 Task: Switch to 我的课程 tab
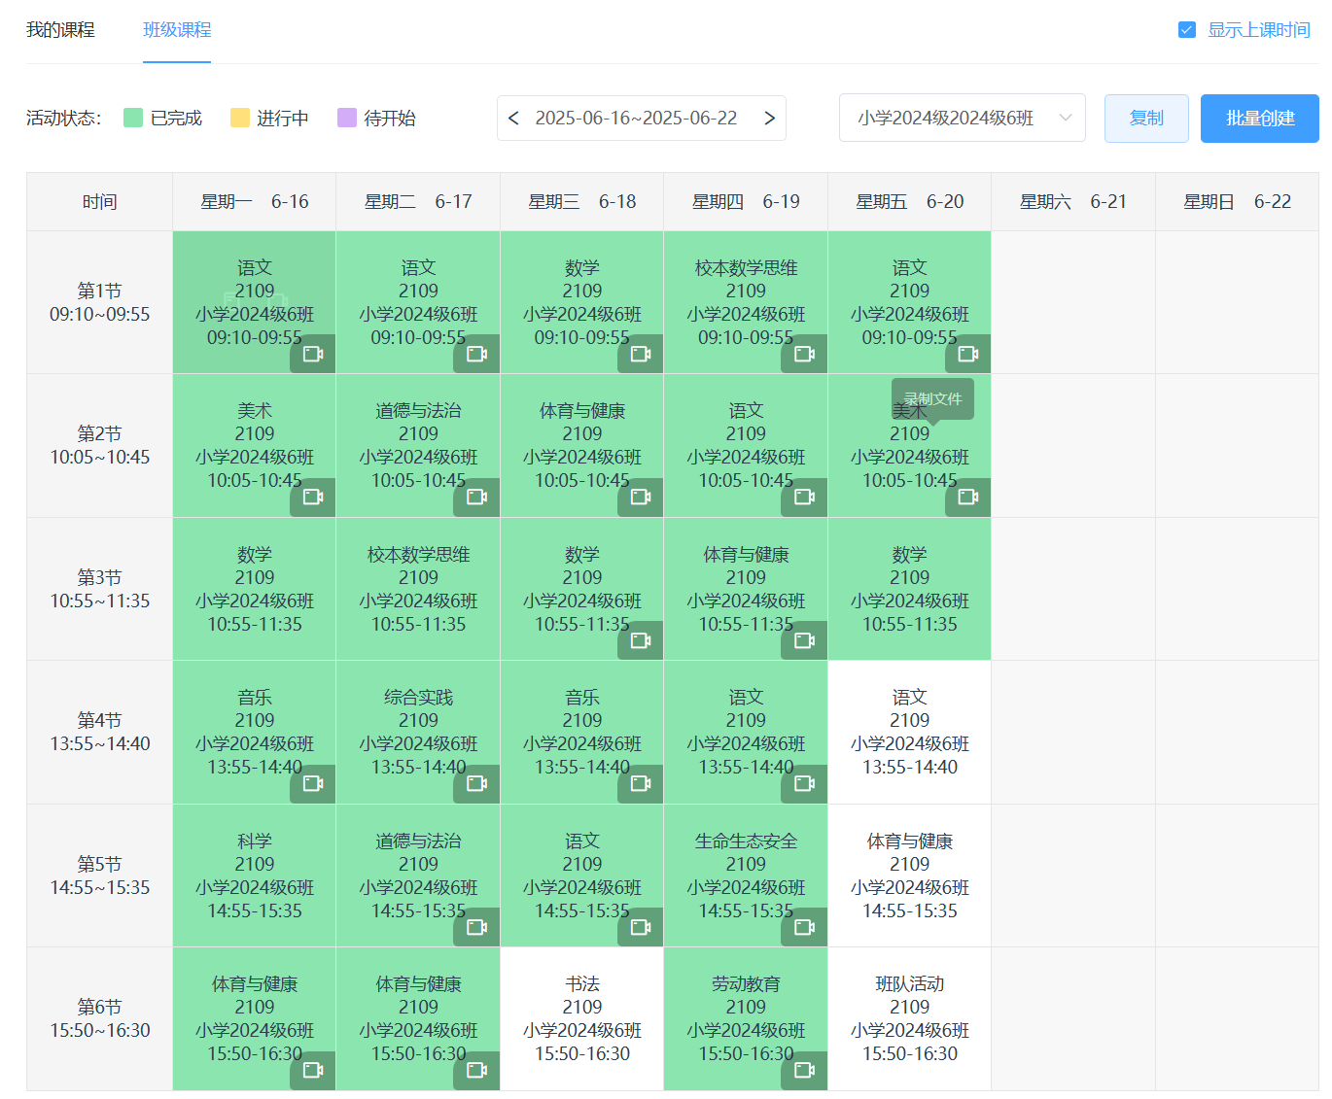click(x=60, y=30)
